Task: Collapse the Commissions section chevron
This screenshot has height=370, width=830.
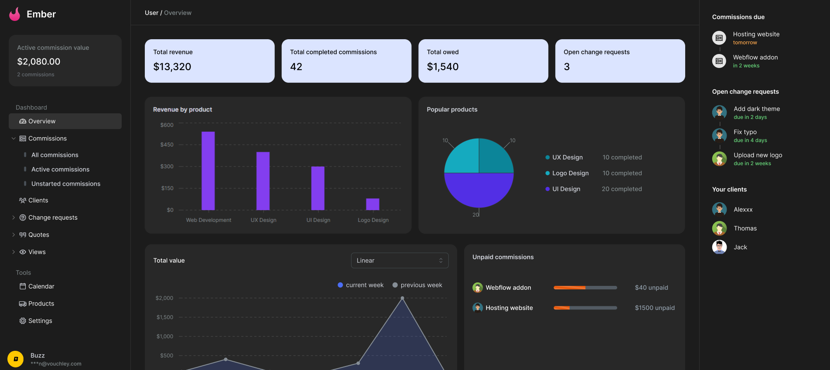Action: pyautogui.click(x=14, y=139)
